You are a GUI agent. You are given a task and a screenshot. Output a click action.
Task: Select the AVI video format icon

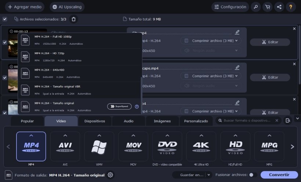pyautogui.click(x=65, y=146)
